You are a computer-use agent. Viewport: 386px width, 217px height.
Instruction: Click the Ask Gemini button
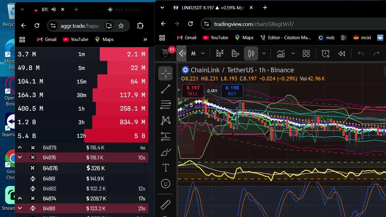(x=124, y=10)
